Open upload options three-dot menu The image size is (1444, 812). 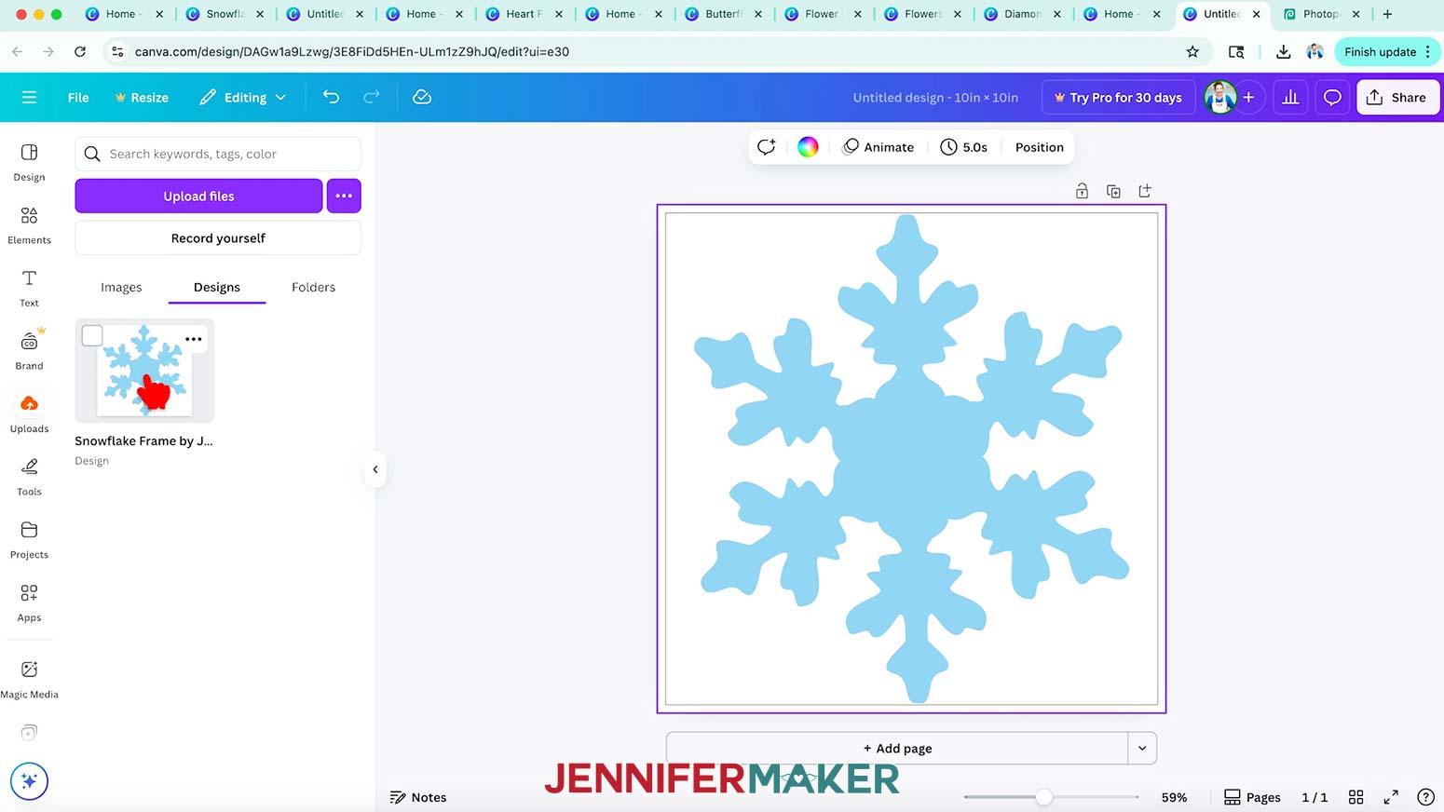[344, 196]
